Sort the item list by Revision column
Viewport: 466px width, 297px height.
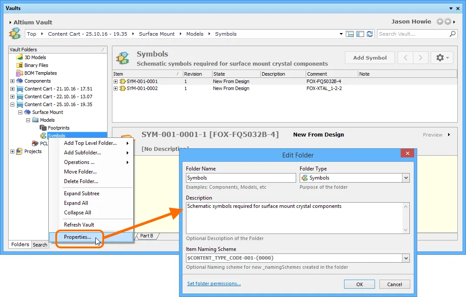click(x=197, y=74)
